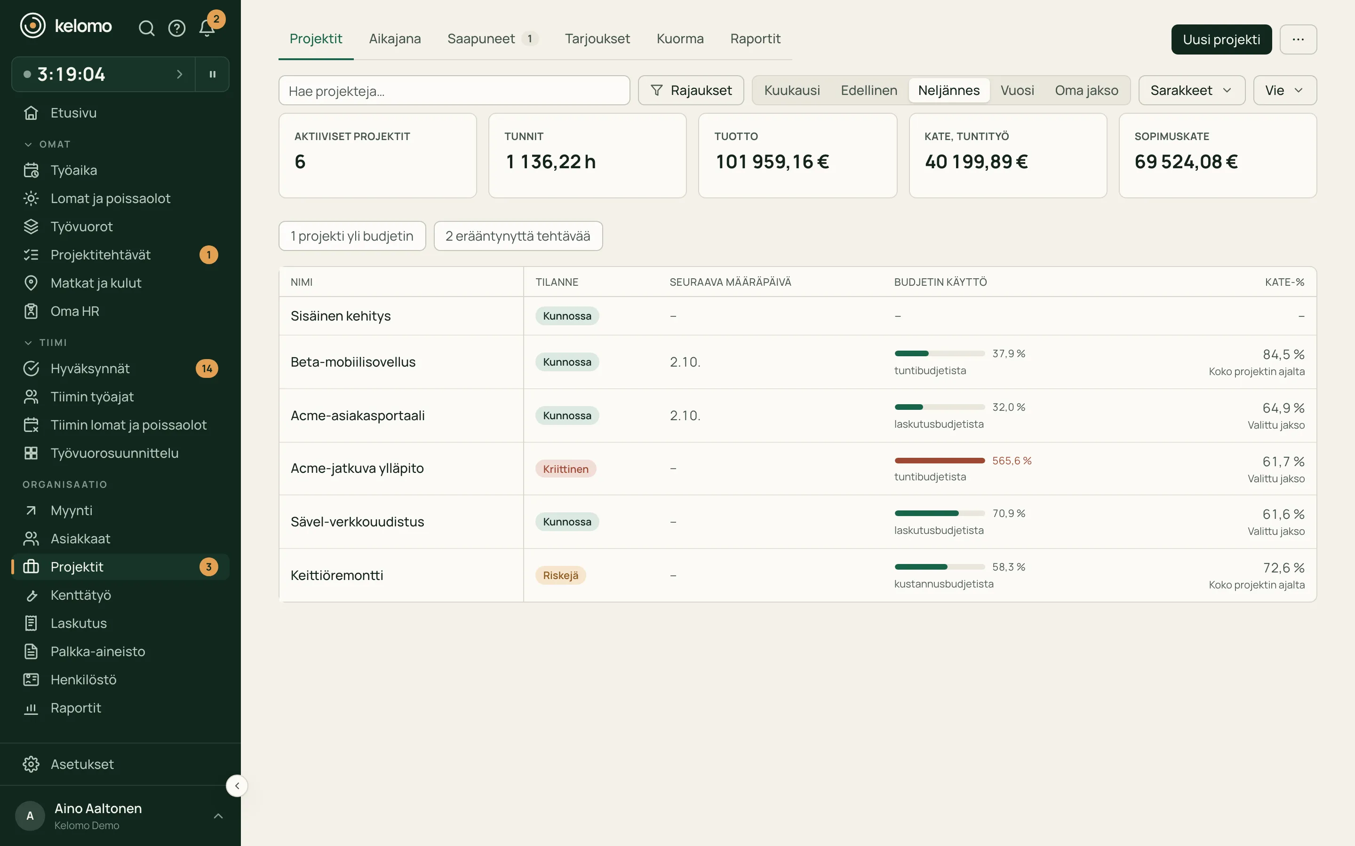
Task: Open more options ellipsis button
Action: point(1298,39)
